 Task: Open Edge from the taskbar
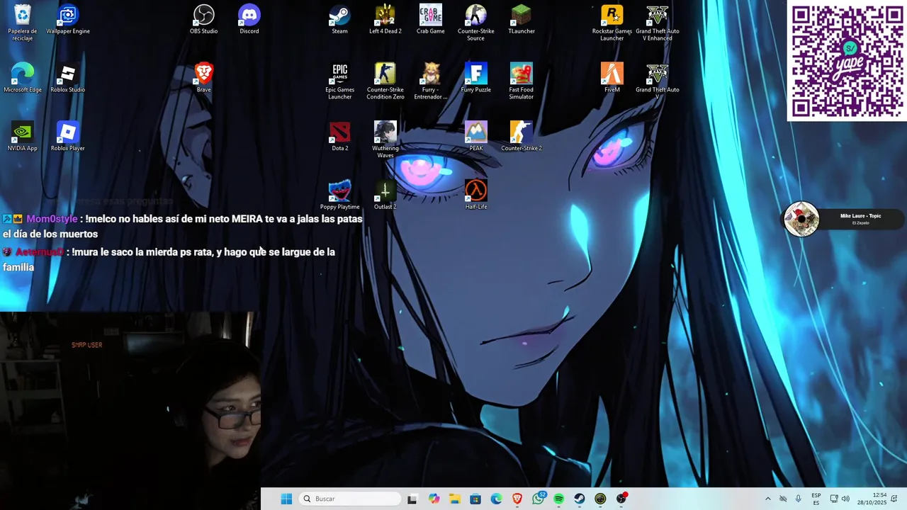(496, 499)
